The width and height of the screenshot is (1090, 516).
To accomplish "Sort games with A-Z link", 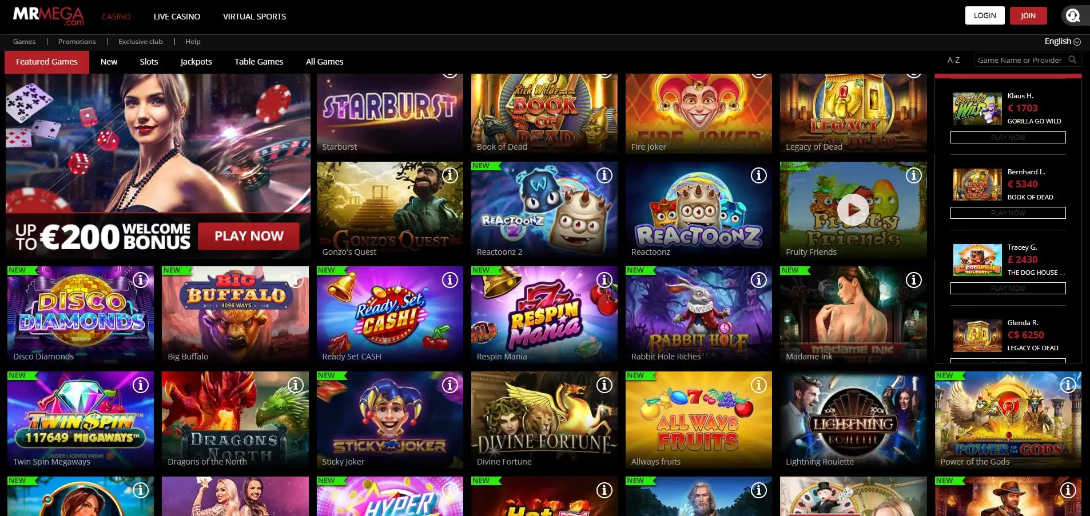I will coord(953,60).
